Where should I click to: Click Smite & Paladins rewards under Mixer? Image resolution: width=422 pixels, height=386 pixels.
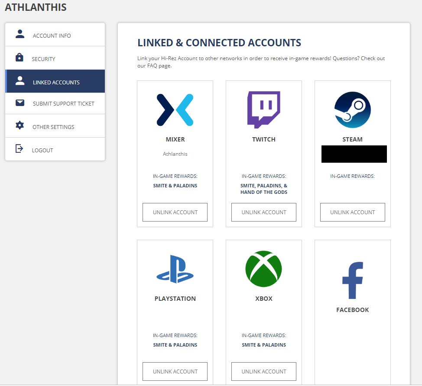coord(175,186)
